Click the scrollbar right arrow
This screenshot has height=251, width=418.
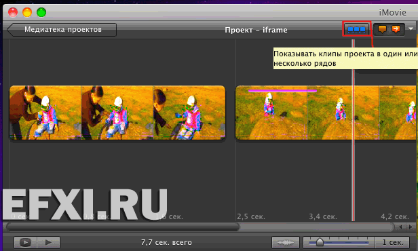[x=411, y=227]
